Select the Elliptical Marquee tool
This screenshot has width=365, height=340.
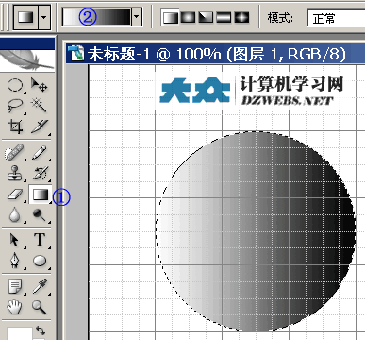click(x=15, y=85)
